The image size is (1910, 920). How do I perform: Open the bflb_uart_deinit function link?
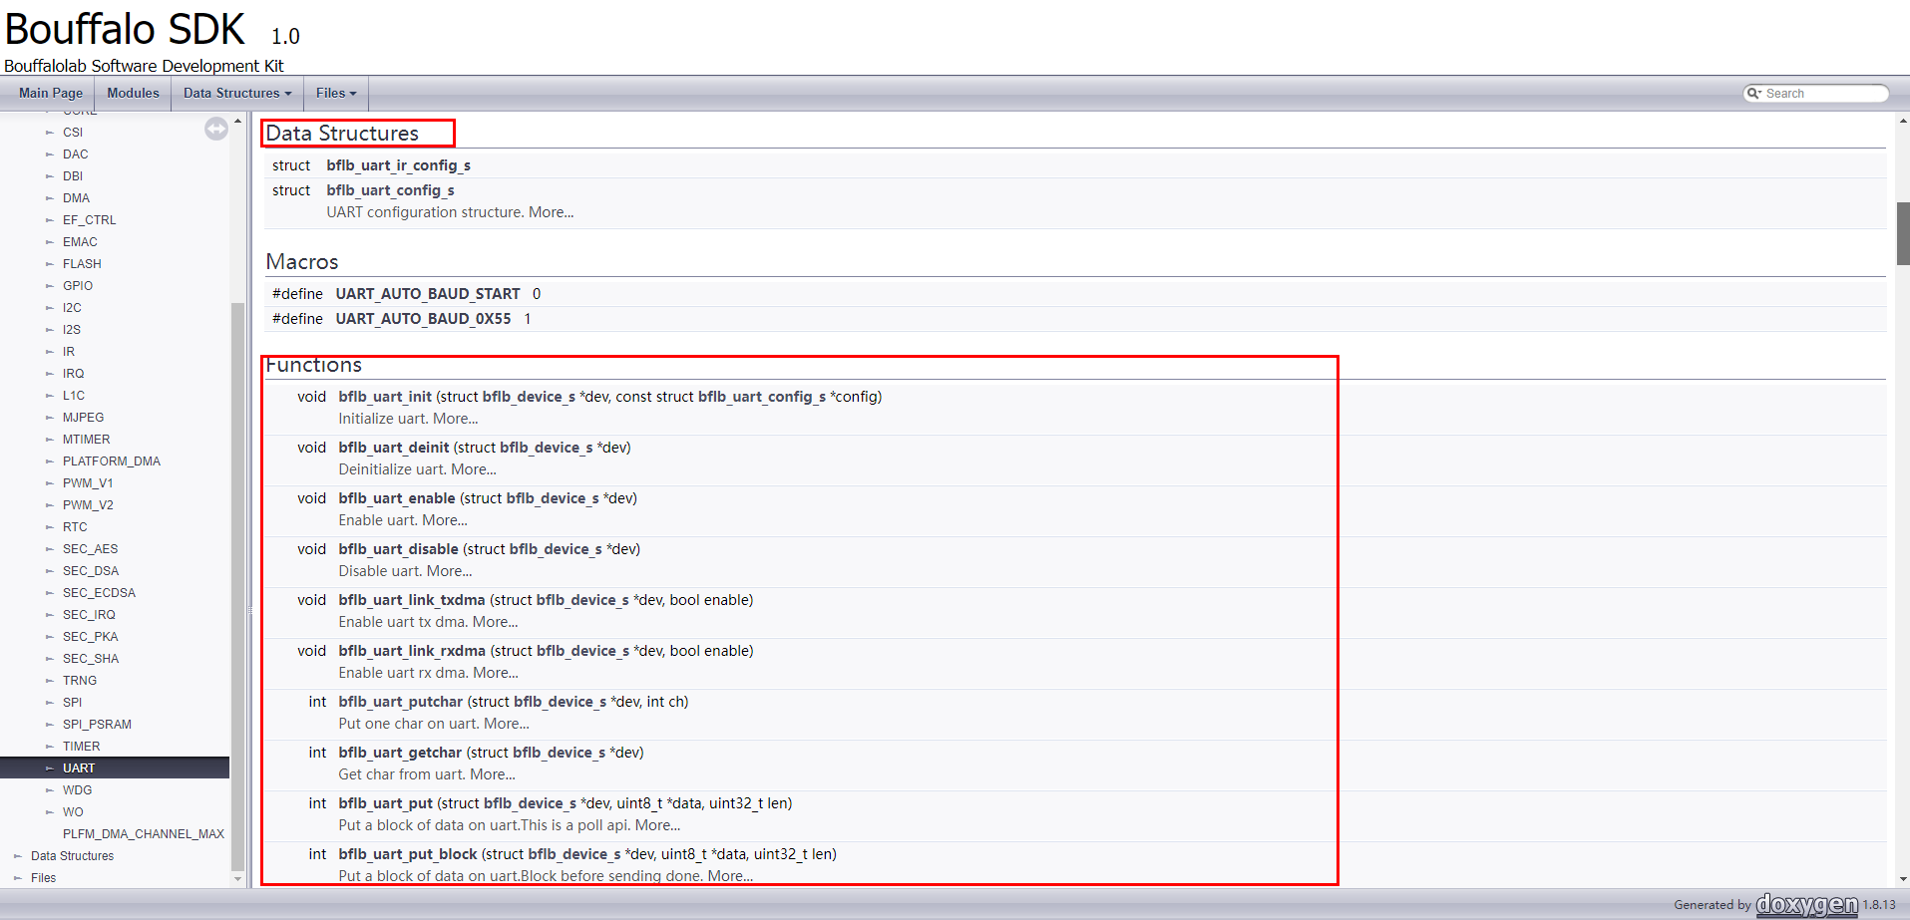pos(394,448)
